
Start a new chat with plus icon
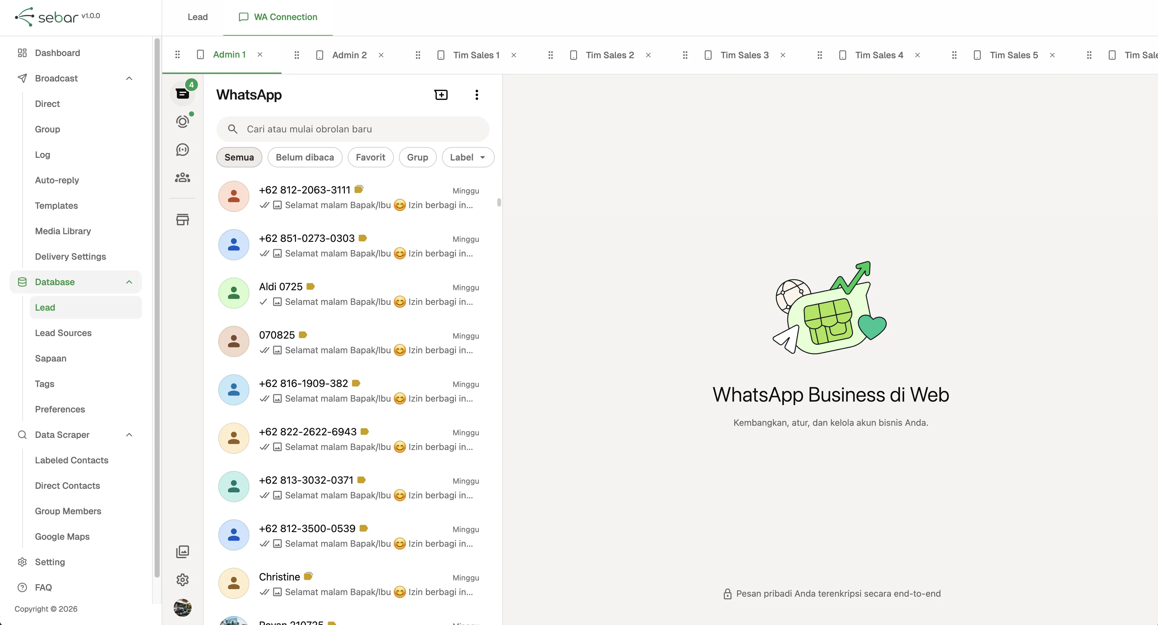coord(441,95)
